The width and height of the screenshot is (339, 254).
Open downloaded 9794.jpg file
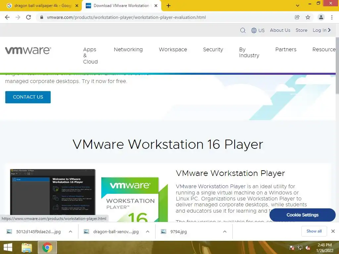(x=174, y=232)
